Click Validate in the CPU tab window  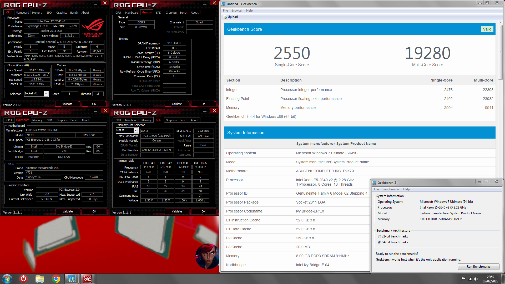click(x=67, y=104)
